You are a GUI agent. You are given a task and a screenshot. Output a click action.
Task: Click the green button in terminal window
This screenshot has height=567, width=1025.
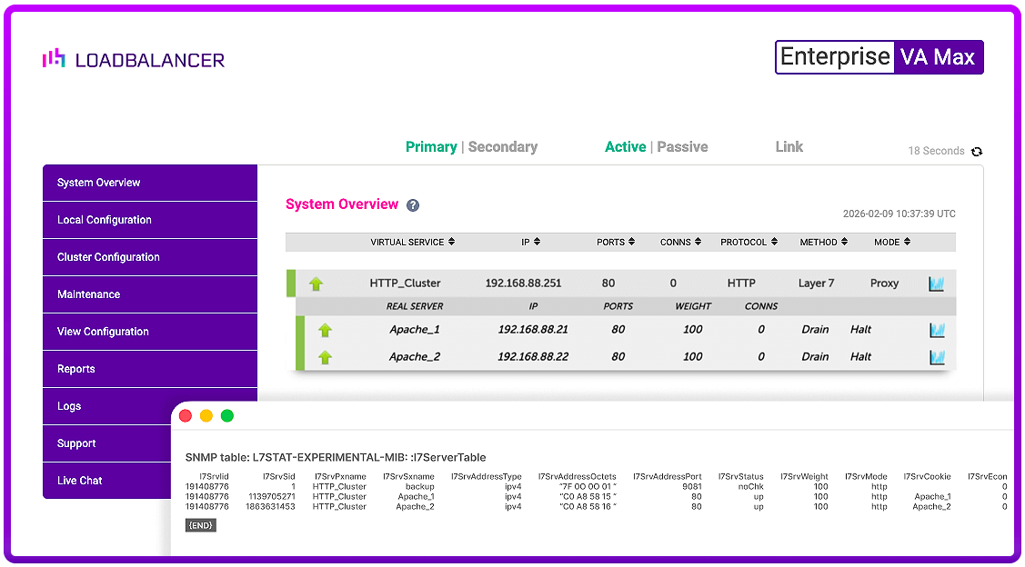pos(227,416)
